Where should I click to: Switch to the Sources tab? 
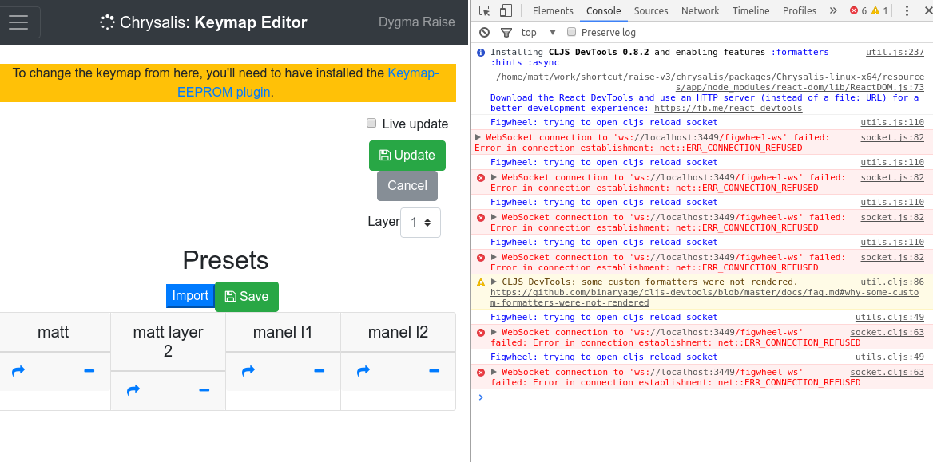(x=651, y=10)
